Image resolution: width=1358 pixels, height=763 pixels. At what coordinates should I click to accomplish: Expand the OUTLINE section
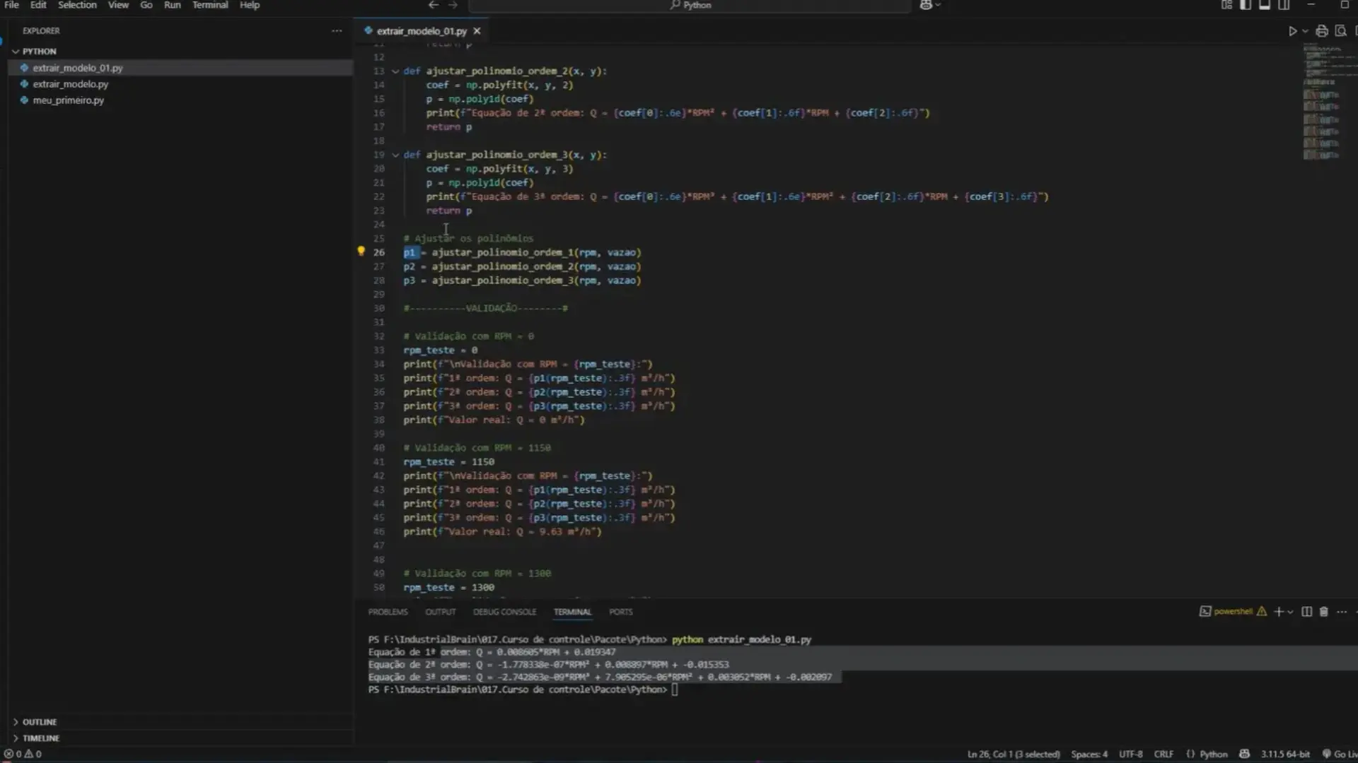click(x=39, y=722)
